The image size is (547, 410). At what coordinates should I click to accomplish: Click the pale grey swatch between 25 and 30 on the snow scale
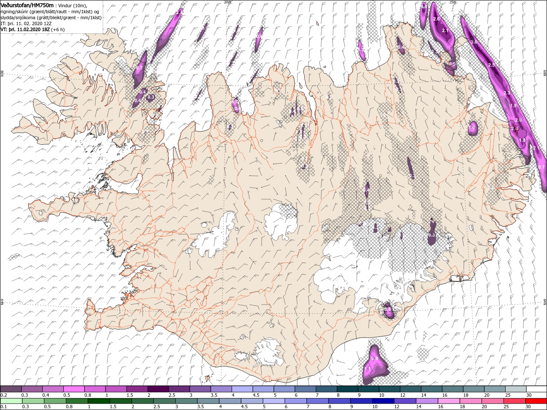click(515, 389)
